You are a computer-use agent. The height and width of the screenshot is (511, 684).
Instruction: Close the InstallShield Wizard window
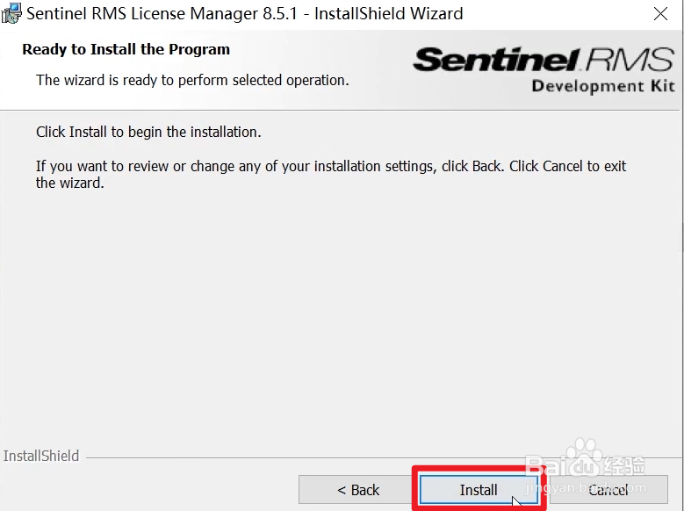(x=660, y=14)
